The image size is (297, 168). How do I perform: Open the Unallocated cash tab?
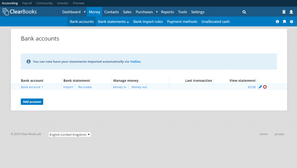click(215, 21)
